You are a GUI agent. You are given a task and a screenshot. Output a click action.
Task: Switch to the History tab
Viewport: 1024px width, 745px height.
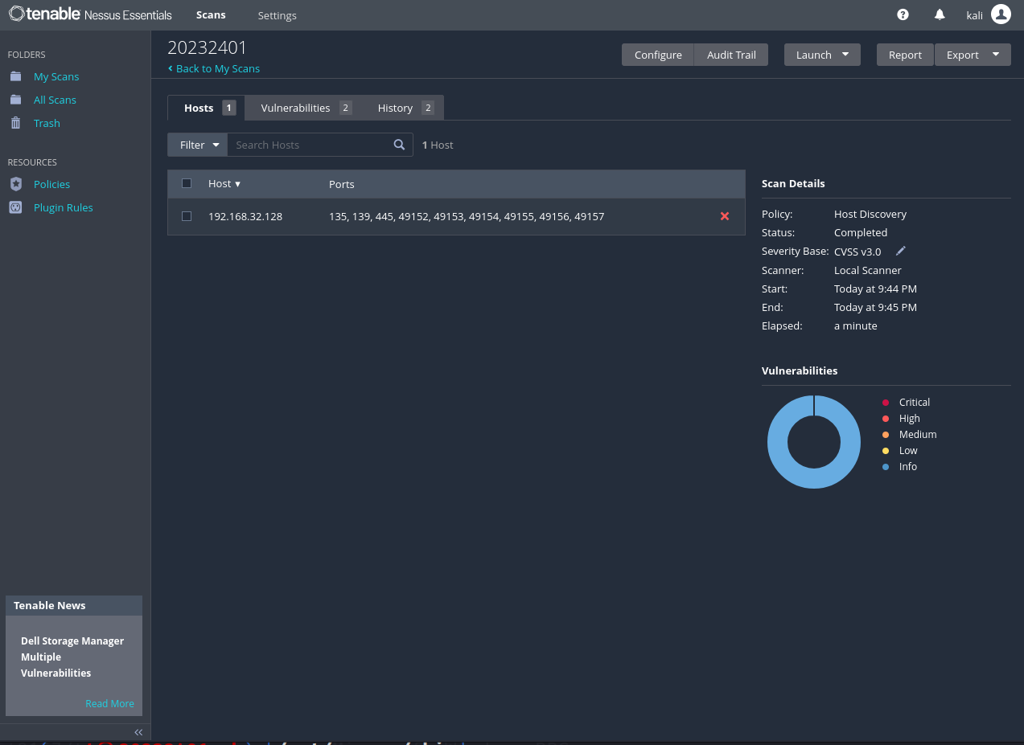click(405, 108)
